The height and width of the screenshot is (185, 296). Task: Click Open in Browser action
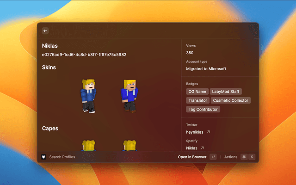[192, 157]
